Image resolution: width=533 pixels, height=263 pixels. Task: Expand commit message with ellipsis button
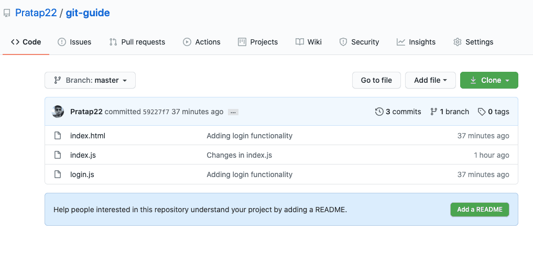pos(233,112)
